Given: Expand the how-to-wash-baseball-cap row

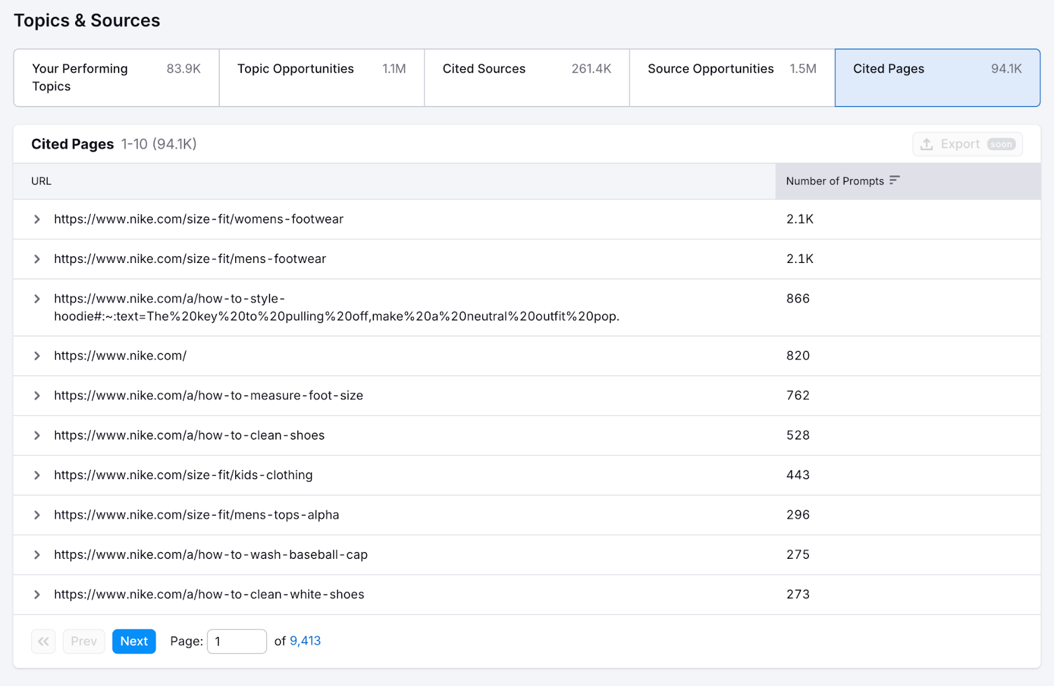Looking at the screenshot, I should point(37,555).
